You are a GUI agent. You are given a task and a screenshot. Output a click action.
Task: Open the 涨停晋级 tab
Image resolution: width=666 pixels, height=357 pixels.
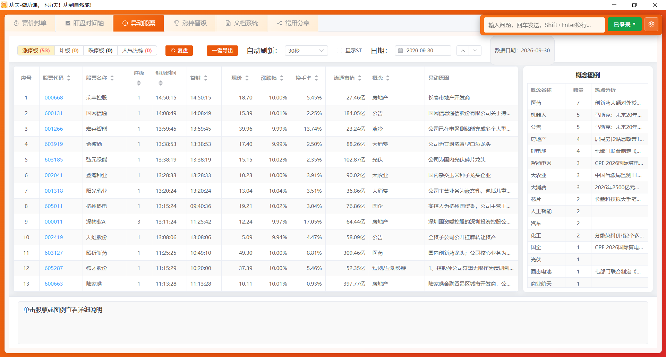click(x=190, y=23)
